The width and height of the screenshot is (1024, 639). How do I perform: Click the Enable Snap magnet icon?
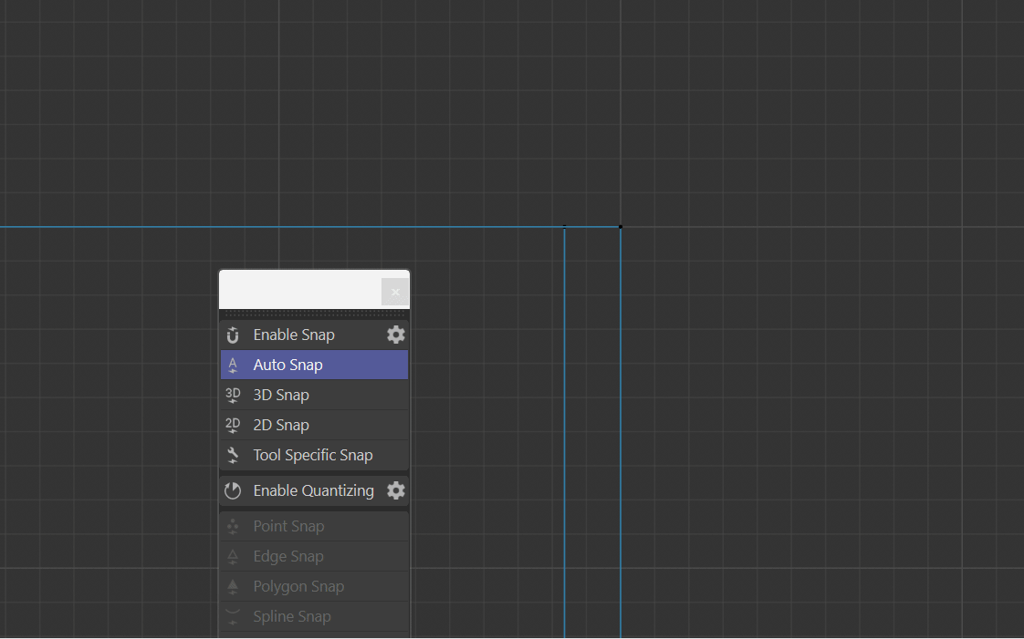pos(233,335)
